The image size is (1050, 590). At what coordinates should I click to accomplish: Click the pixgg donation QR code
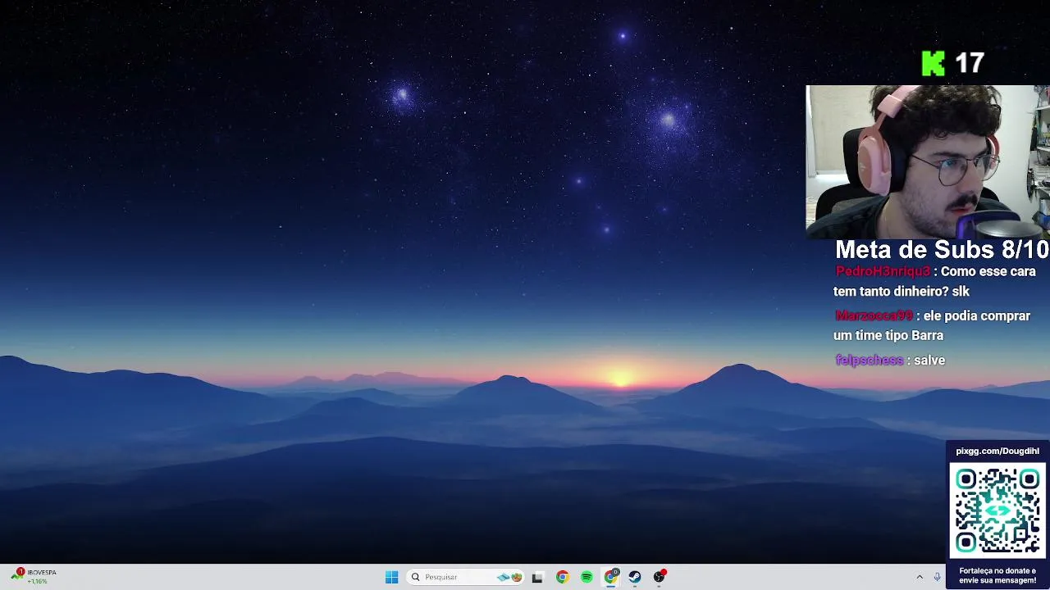997,511
